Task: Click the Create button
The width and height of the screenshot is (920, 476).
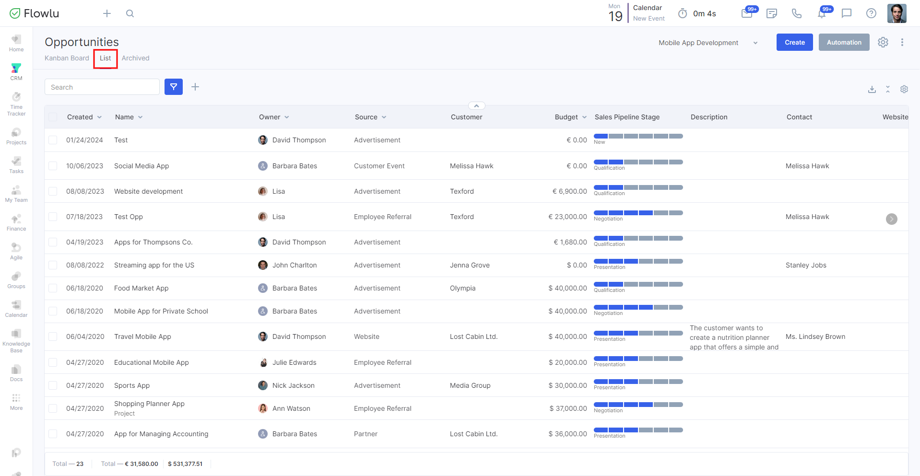Action: [x=794, y=42]
